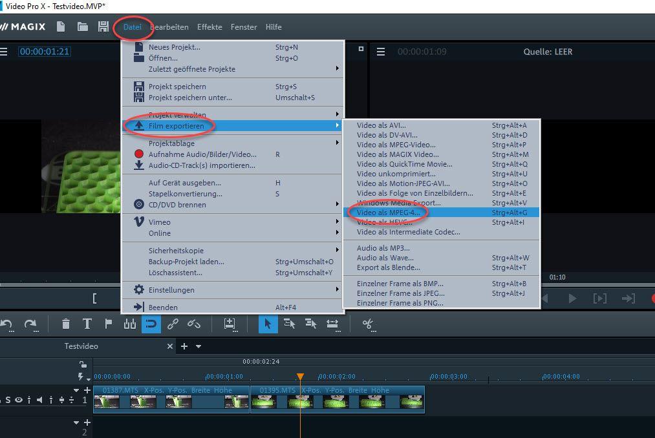Click the plus icon to add a new project tab
This screenshot has width=655, height=438.
184,346
